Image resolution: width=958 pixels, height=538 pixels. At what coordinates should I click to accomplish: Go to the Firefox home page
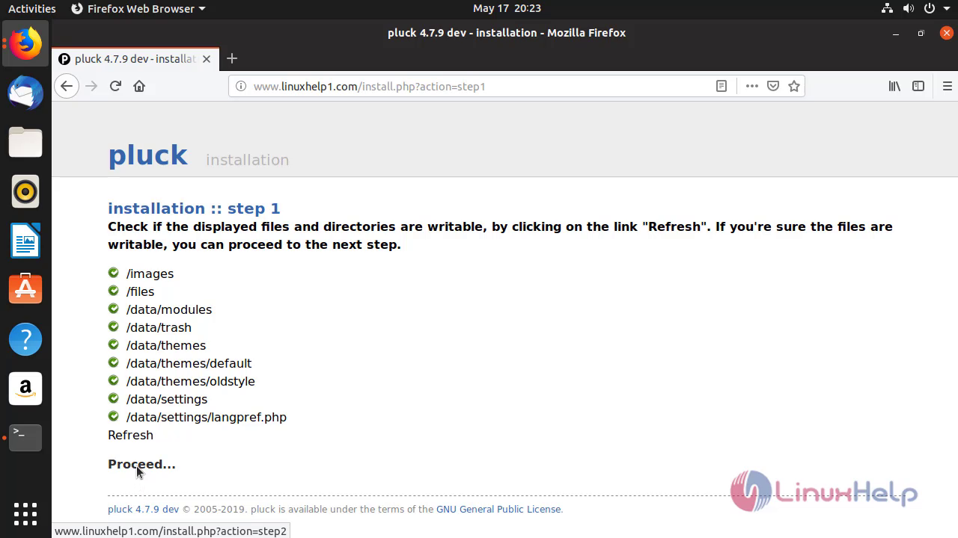(x=139, y=86)
